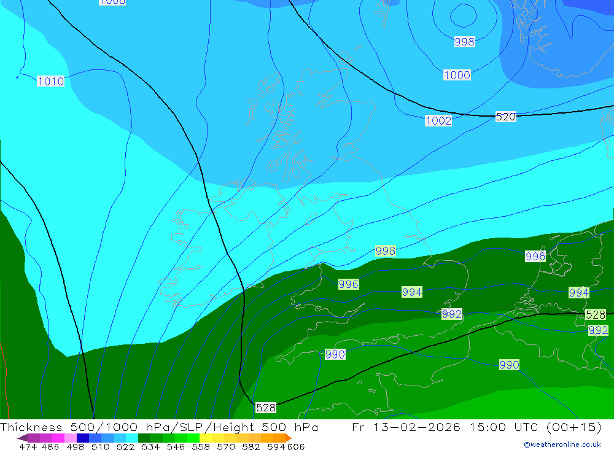Select the 998 label below the low-pressure centre

[x=464, y=41]
